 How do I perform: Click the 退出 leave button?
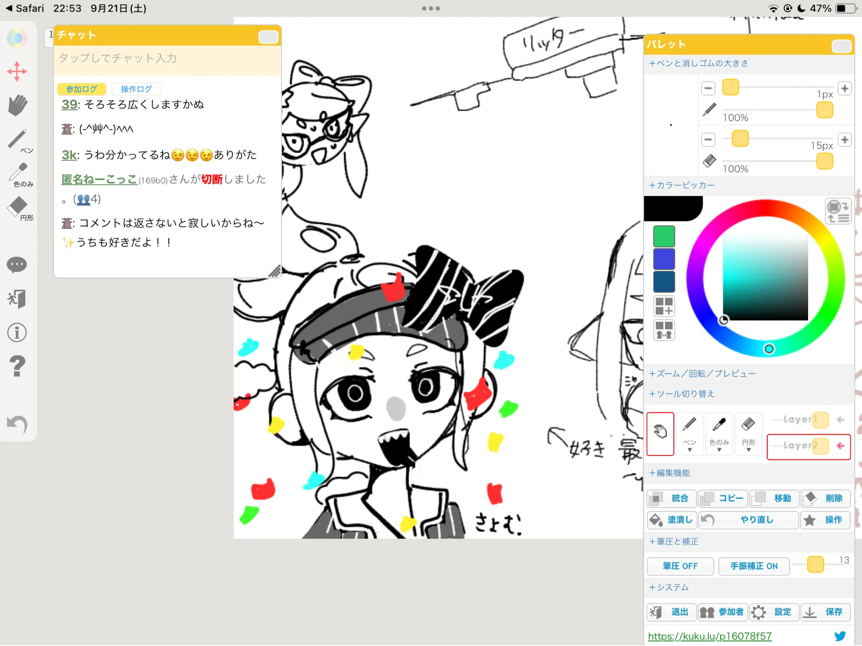tap(671, 612)
